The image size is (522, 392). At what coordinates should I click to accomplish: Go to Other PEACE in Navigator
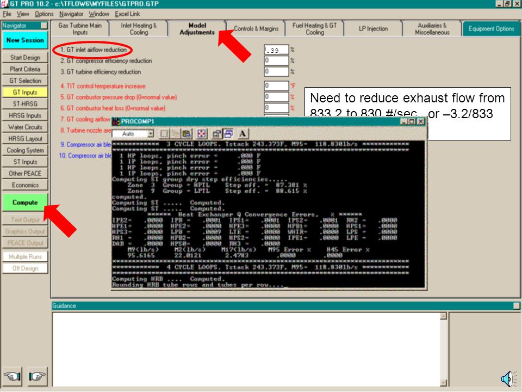point(25,173)
